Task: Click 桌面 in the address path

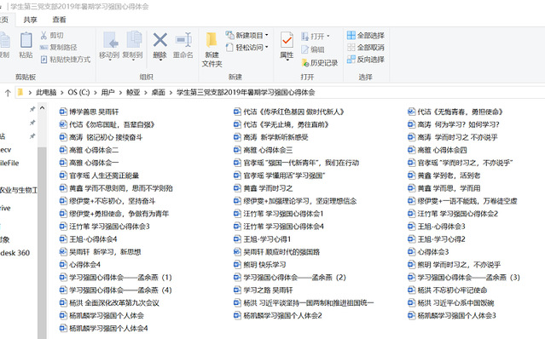Action: pos(158,92)
